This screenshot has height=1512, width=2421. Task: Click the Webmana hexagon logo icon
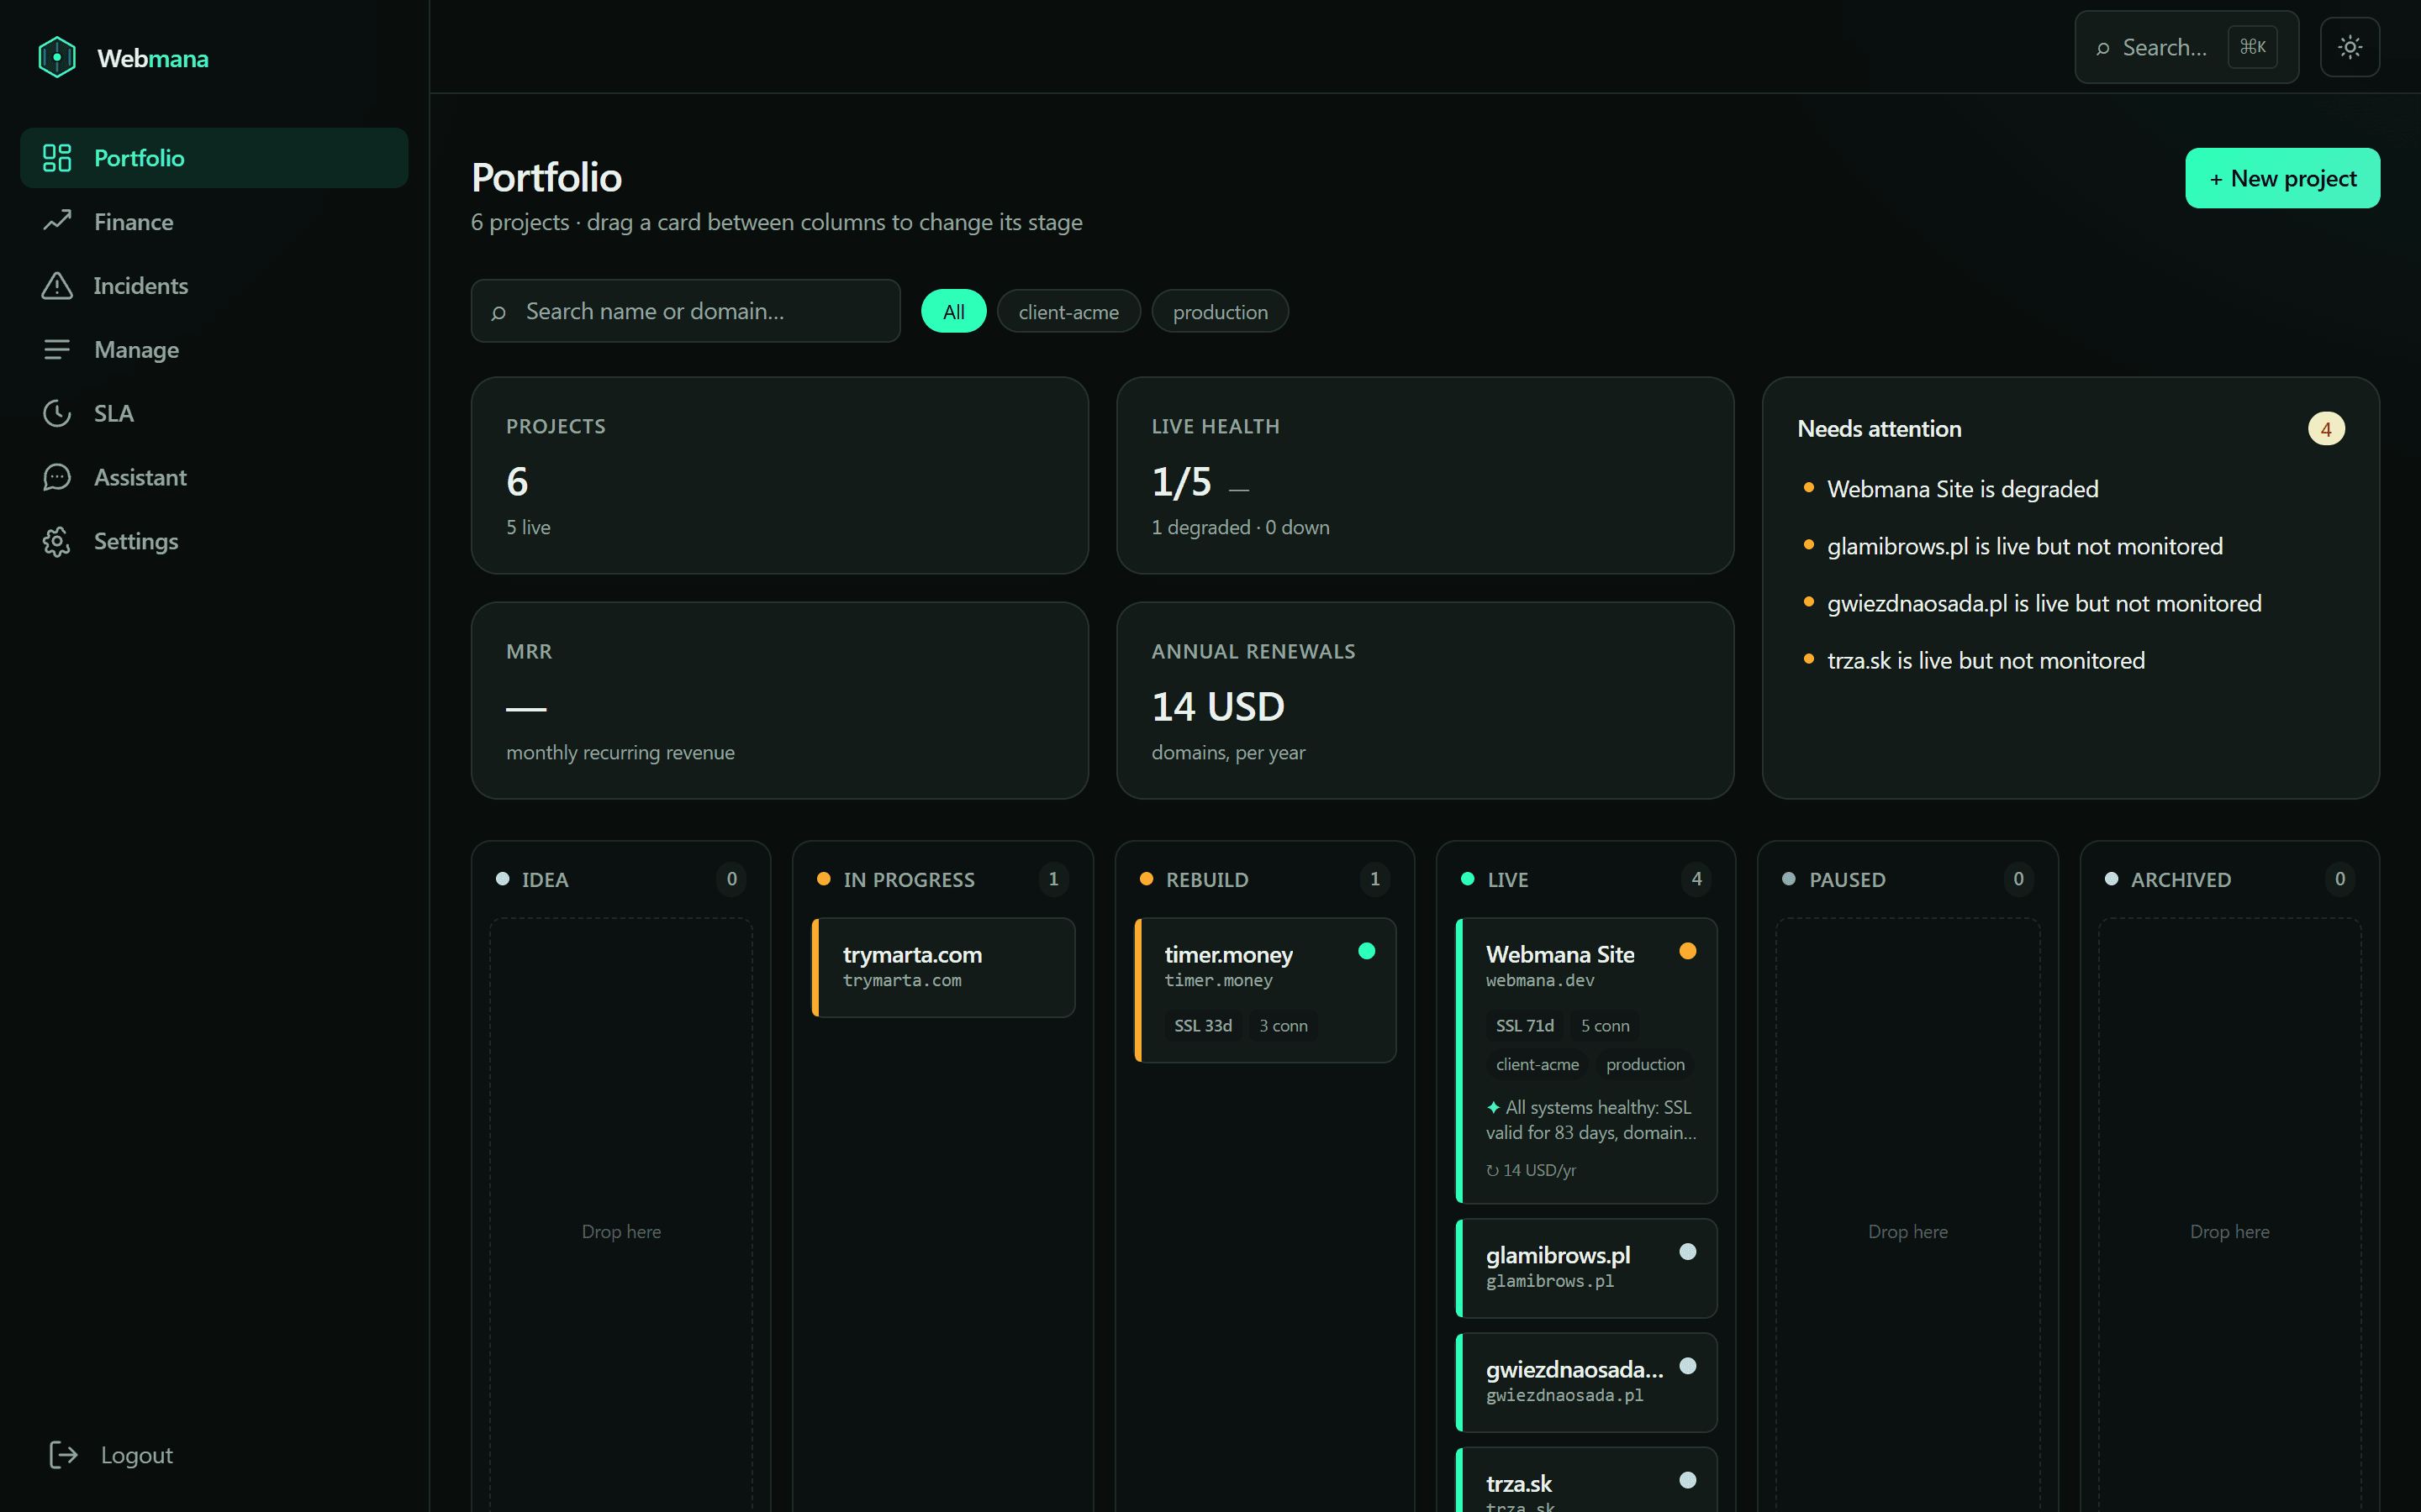point(57,57)
